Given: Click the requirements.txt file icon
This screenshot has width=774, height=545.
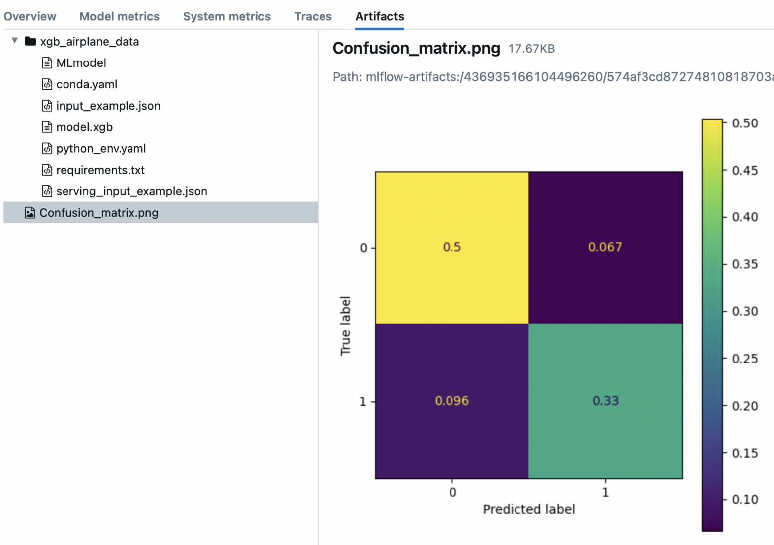Looking at the screenshot, I should pyautogui.click(x=47, y=170).
